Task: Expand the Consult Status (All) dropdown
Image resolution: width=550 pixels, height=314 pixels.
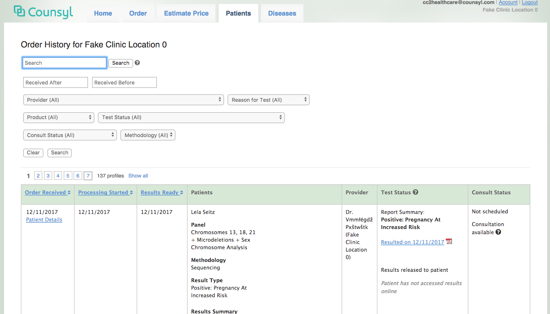Action: (69, 135)
